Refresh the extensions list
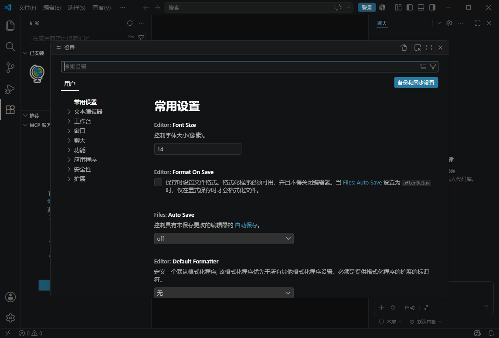 [x=130, y=23]
